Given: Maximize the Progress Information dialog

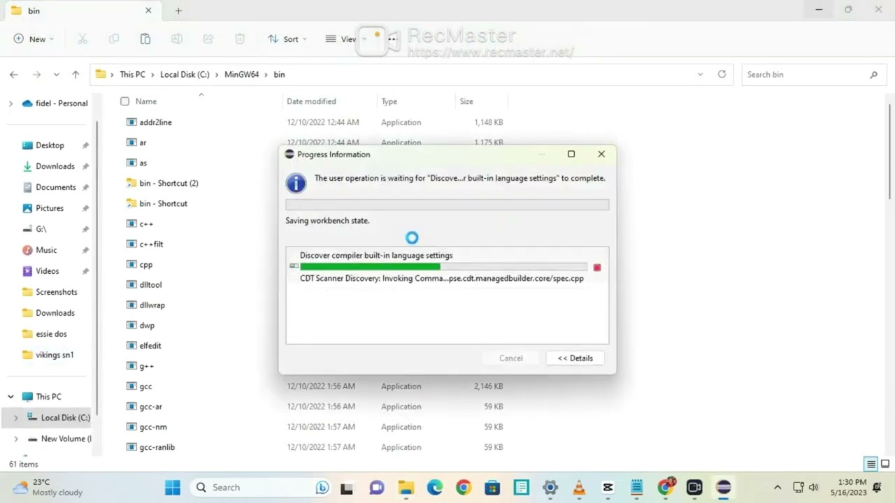Looking at the screenshot, I should click(571, 154).
